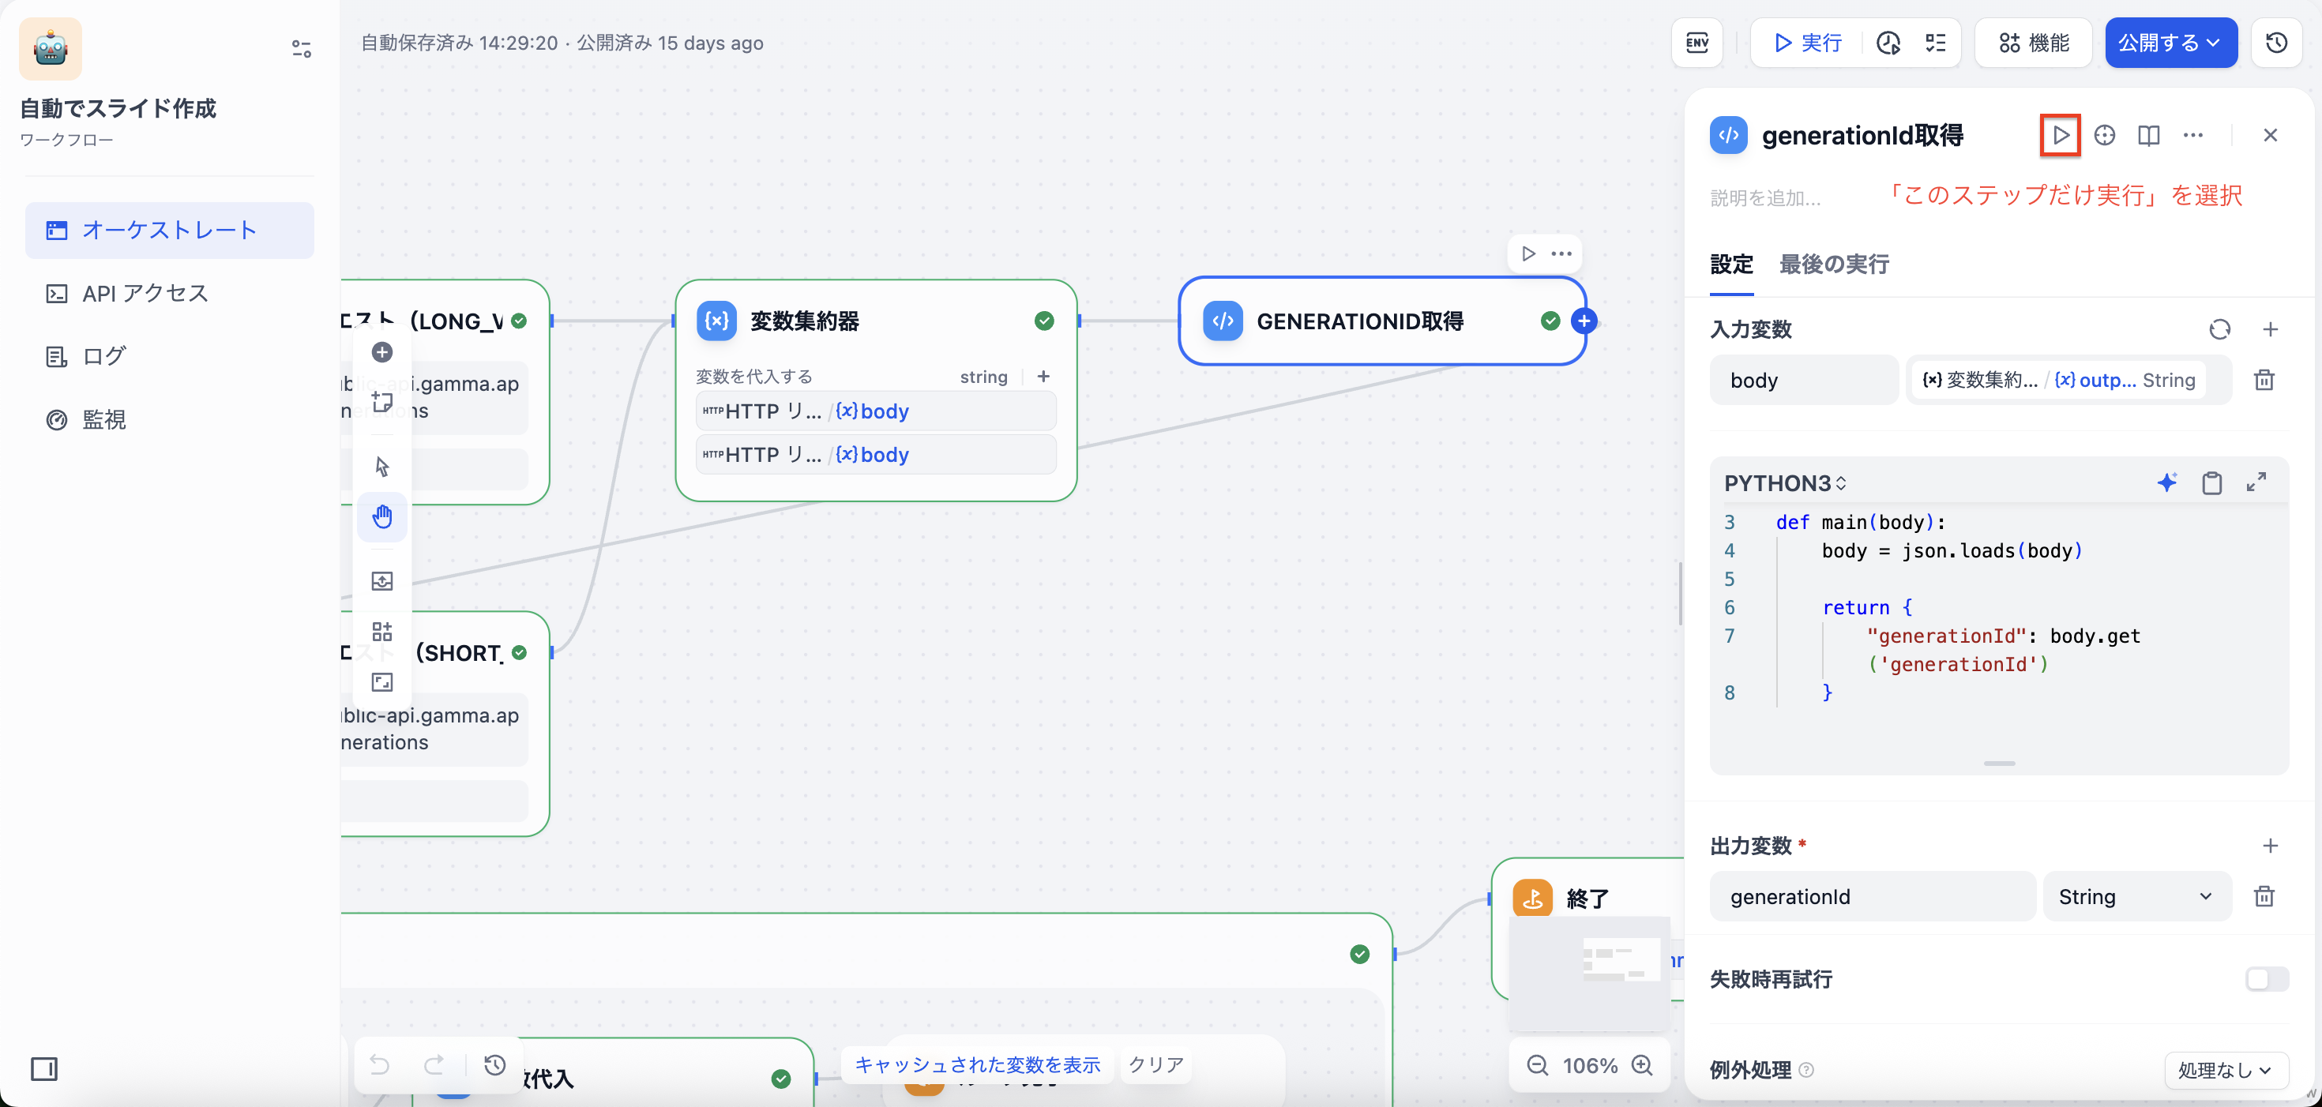Image resolution: width=2322 pixels, height=1107 pixels.
Task: Delete the body input variable
Action: pos(2264,380)
